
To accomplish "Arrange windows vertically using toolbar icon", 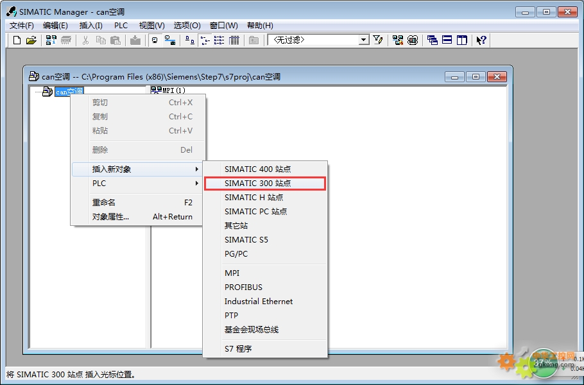I will click(462, 40).
